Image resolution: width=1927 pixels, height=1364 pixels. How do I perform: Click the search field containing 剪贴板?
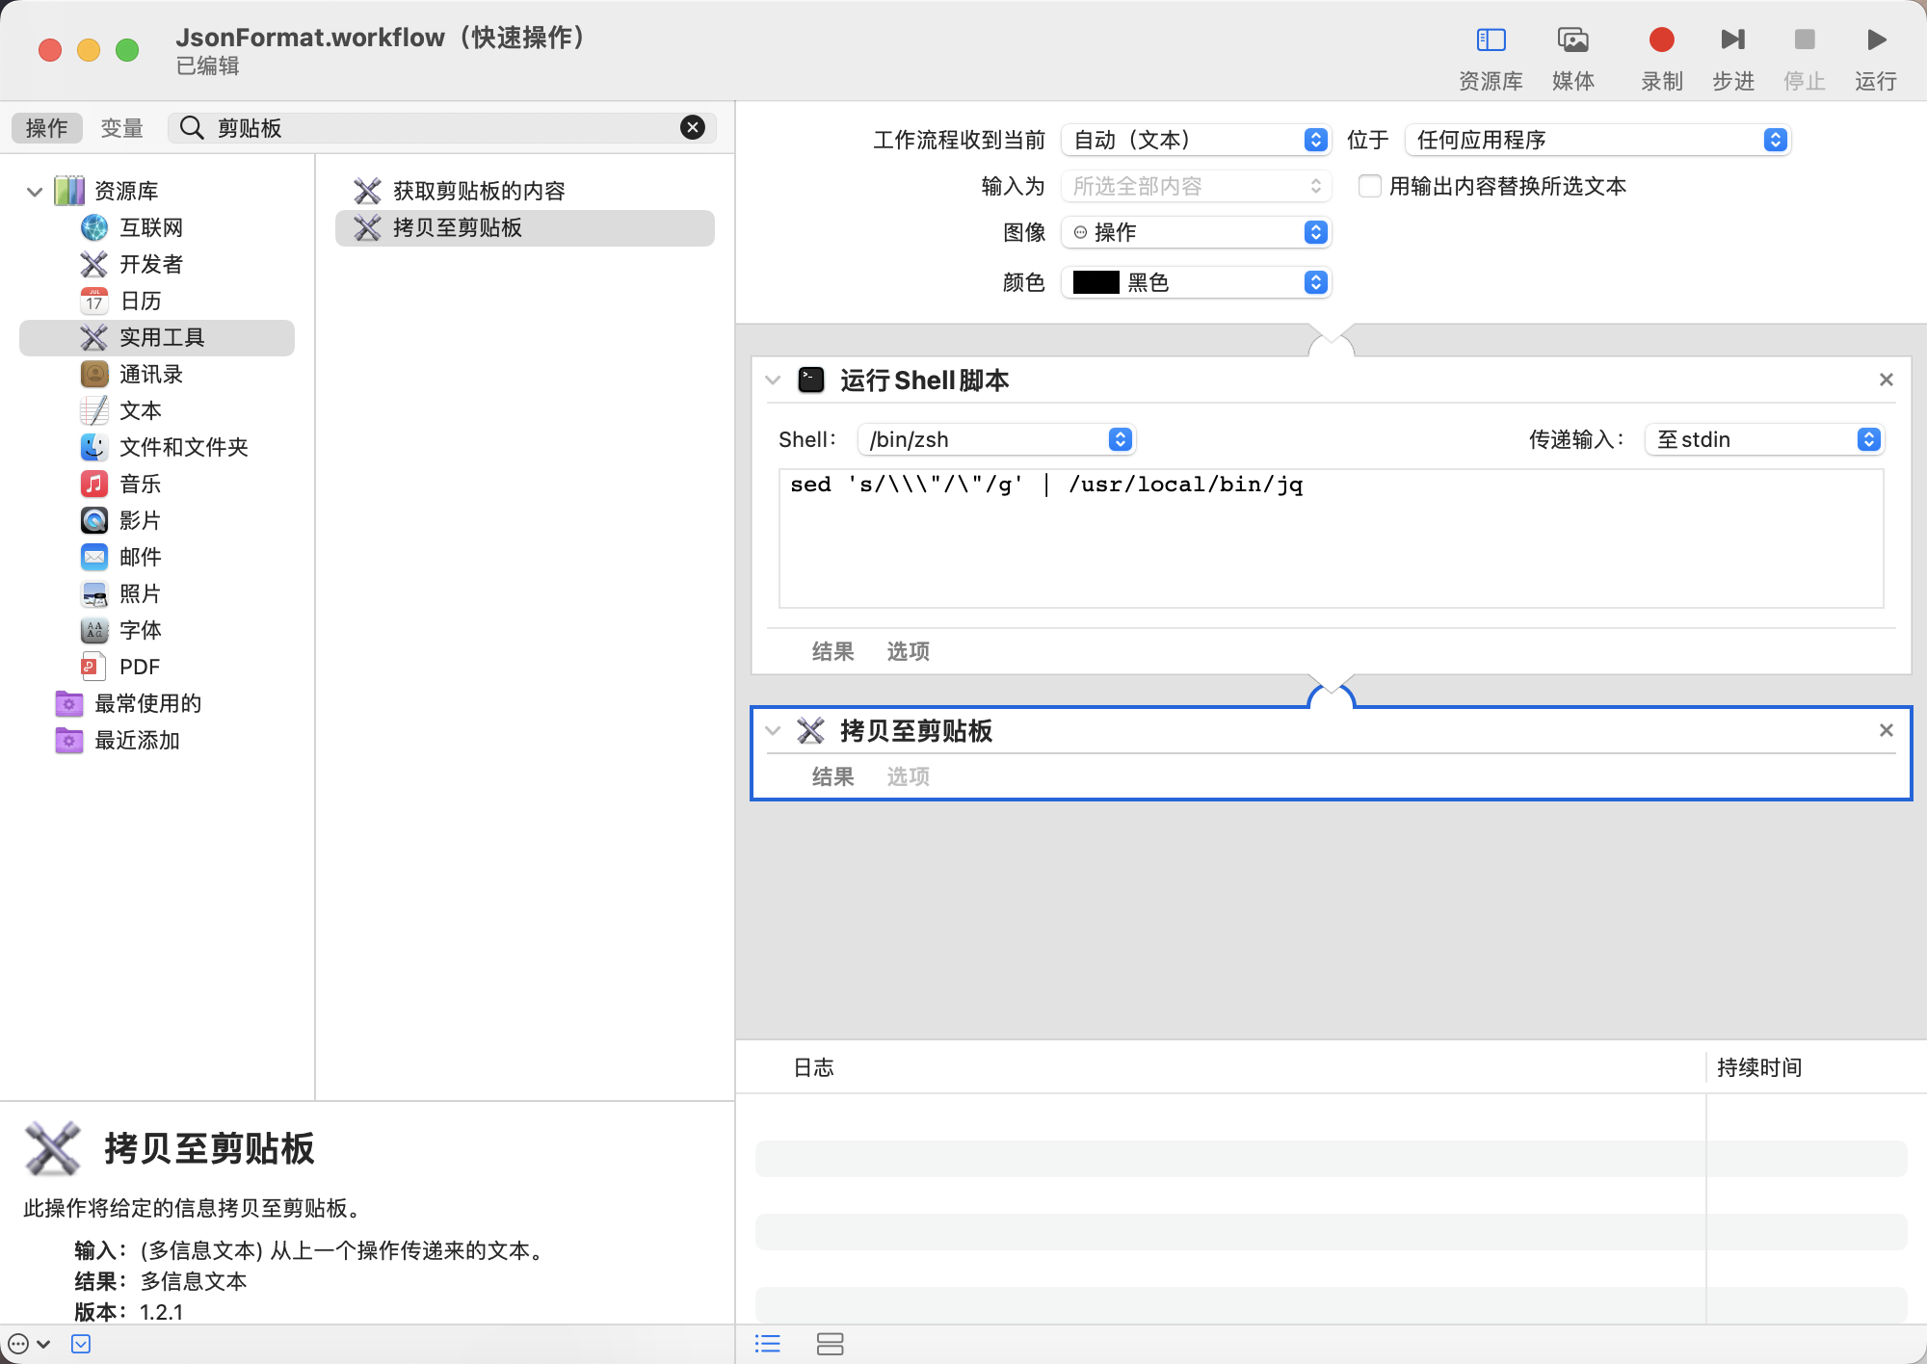coord(441,127)
